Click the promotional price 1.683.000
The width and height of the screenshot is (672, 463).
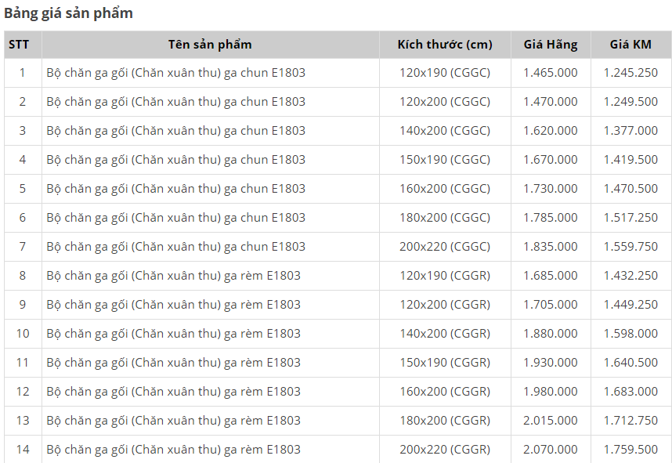630,392
